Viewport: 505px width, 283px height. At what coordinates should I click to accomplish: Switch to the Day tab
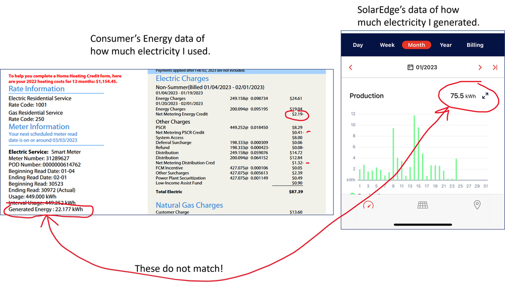(358, 45)
